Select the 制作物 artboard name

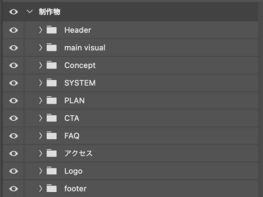click(x=50, y=12)
